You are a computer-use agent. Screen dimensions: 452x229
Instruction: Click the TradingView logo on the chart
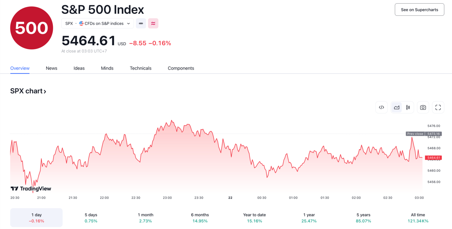coord(31,189)
